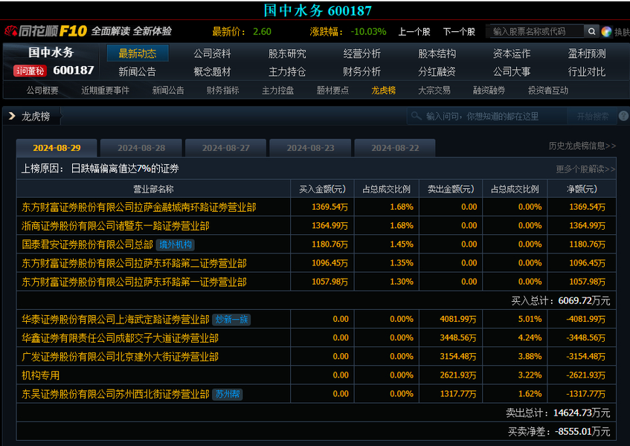Select the 龙虎榜 sub-section tab
The image size is (630, 446).
coord(383,91)
